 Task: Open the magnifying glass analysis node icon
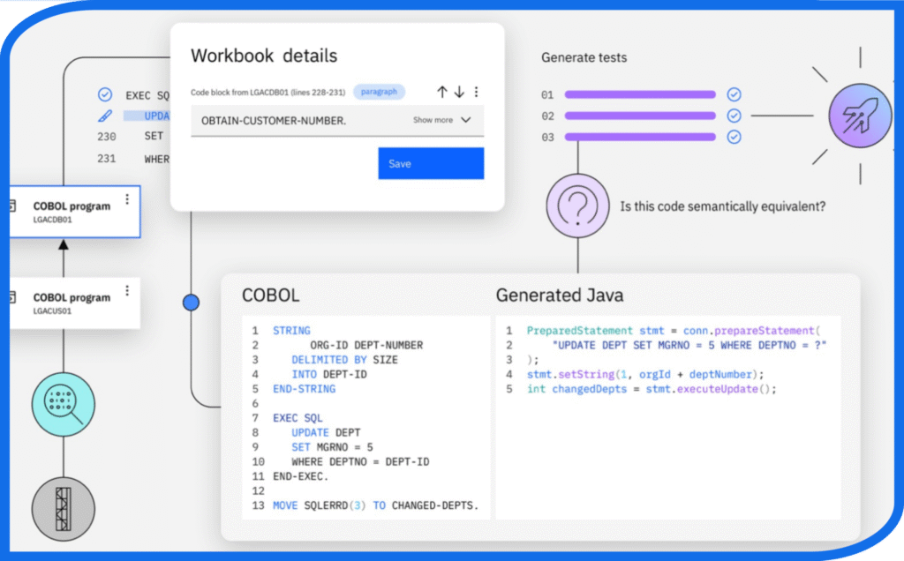[62, 405]
